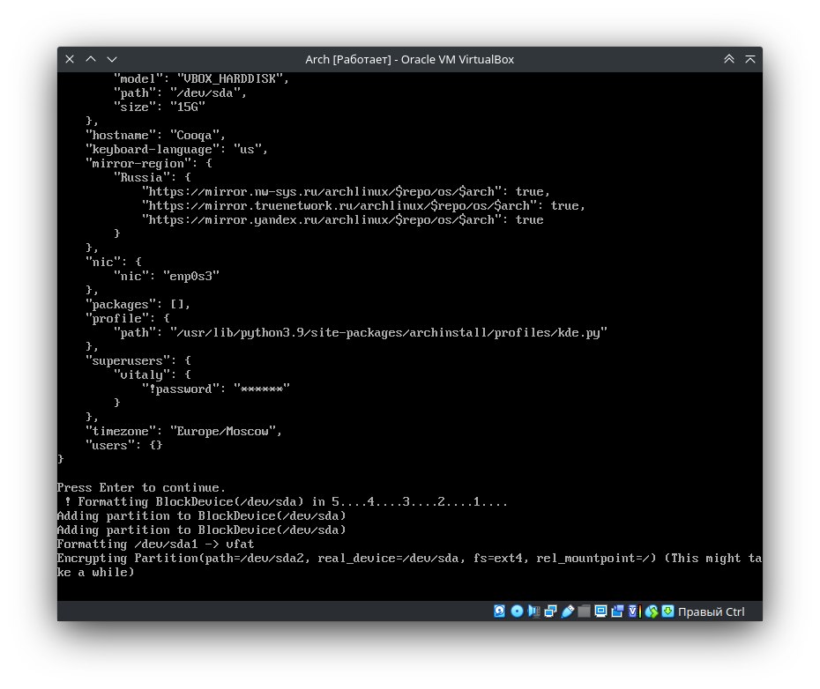This screenshot has width=820, height=689.
Task: Click the "vitaly" superuser entry
Action: (153, 375)
